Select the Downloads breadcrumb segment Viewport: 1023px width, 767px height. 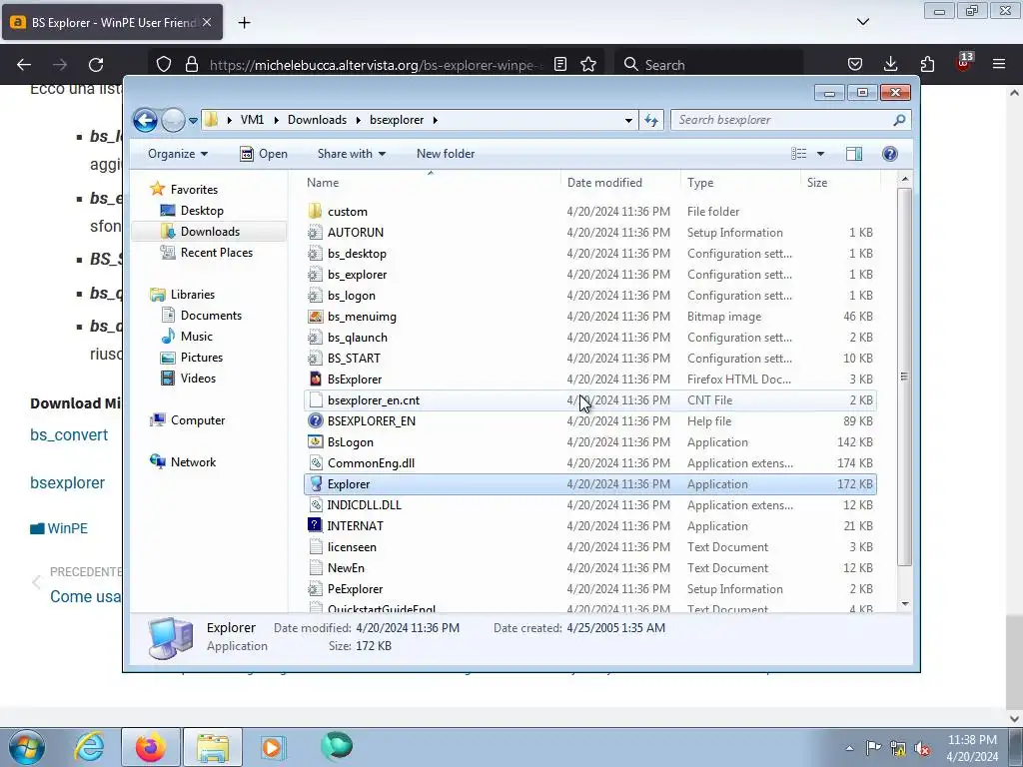click(x=317, y=120)
